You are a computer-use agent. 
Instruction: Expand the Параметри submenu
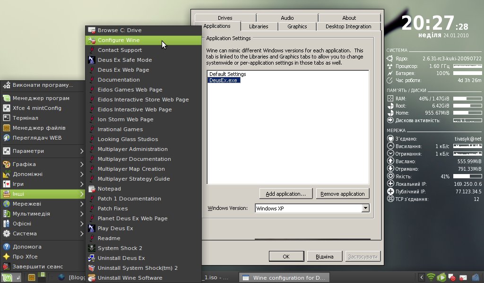point(43,151)
